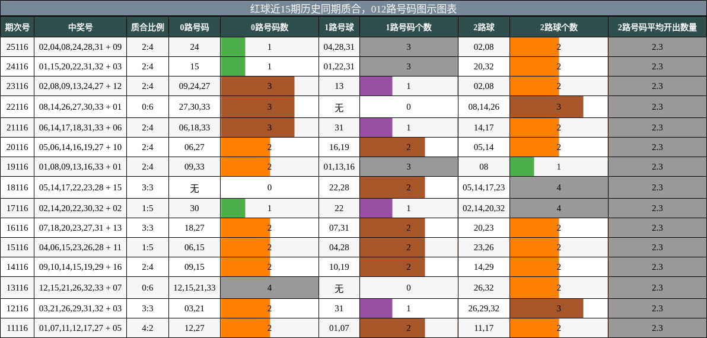Viewport: 707px width, 338px height.
Task: Click 1路号球 cell 16,19
Action: pos(339,147)
